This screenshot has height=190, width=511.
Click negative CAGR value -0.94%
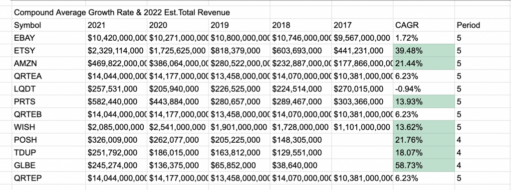click(x=424, y=89)
